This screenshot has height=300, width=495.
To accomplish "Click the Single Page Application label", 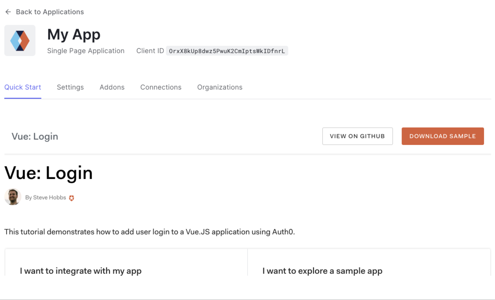I will tap(86, 51).
